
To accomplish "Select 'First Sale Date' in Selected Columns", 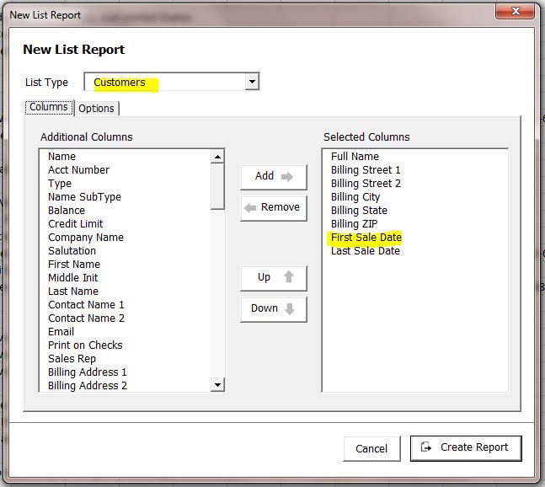I will [366, 238].
